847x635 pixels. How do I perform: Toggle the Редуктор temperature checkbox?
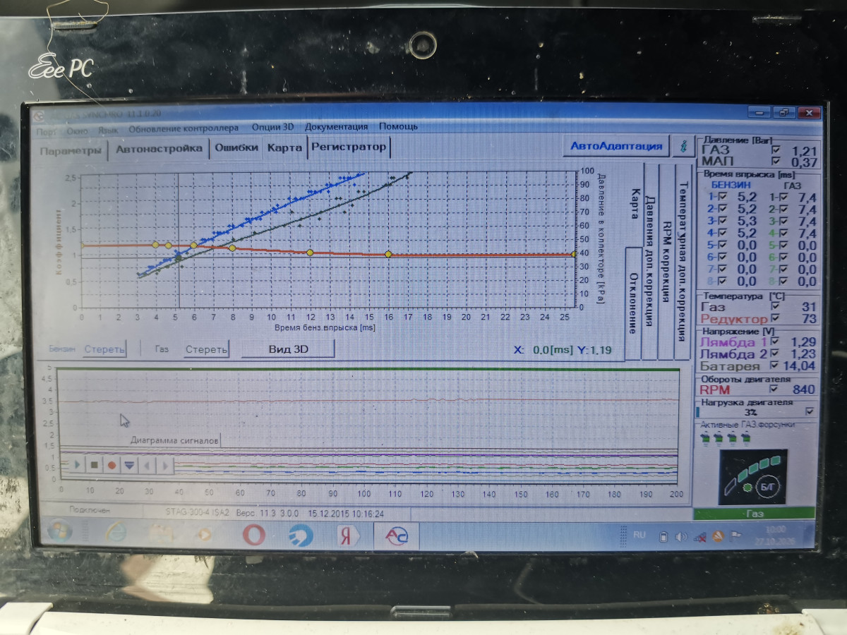[x=776, y=319]
